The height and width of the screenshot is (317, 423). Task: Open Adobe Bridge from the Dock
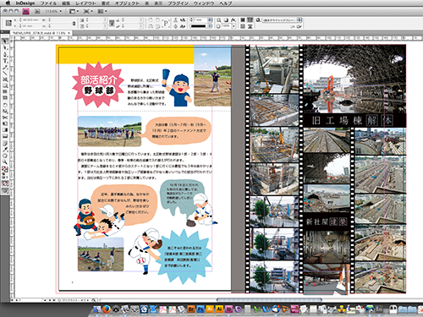191,309
